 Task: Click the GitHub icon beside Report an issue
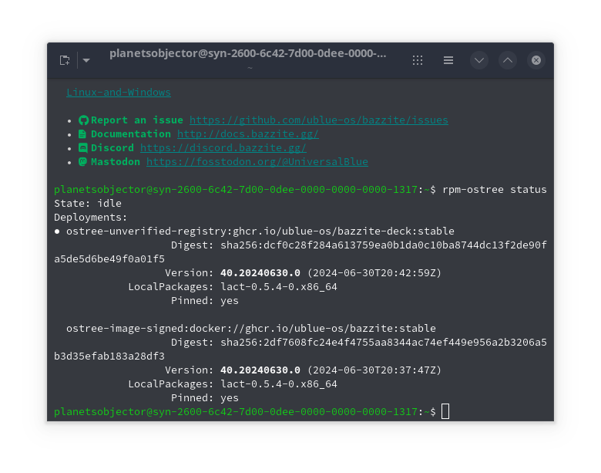coord(83,120)
